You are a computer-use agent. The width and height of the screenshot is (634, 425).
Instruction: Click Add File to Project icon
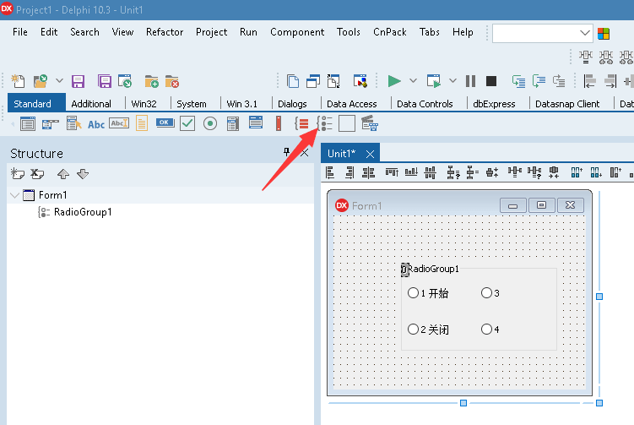[x=152, y=81]
